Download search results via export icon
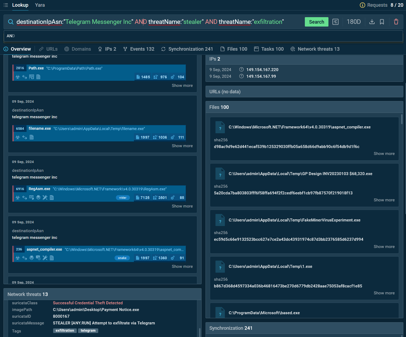 coord(372,22)
